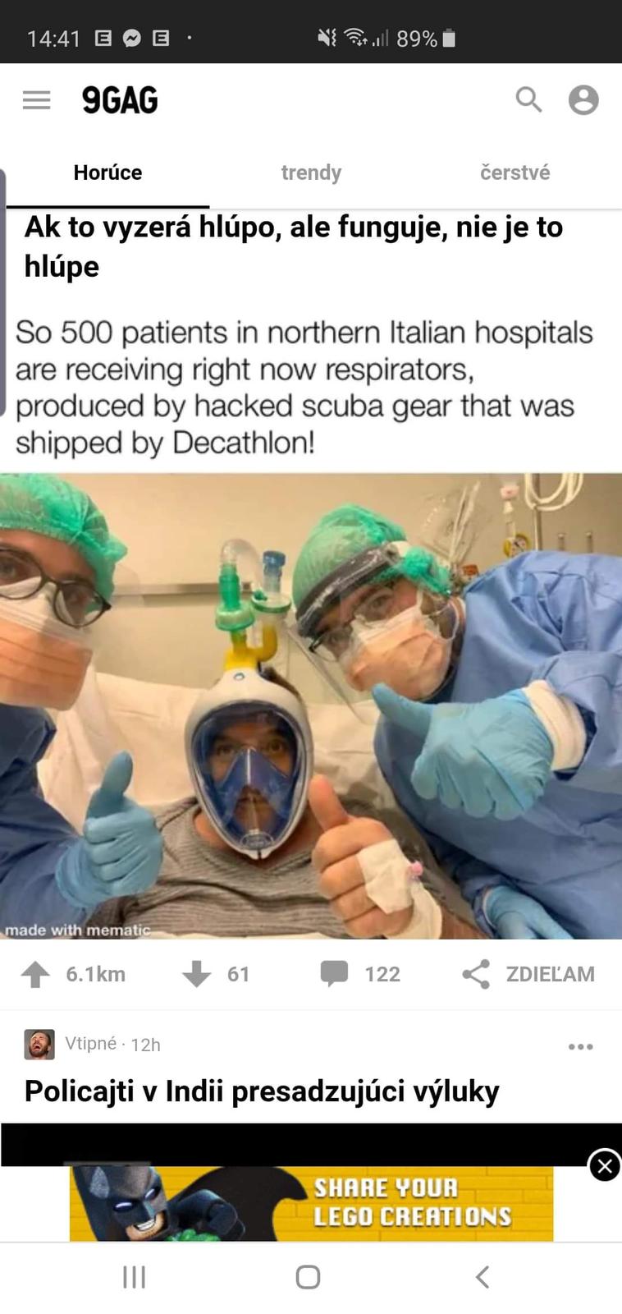This screenshot has width=622, height=1314.
Task: Close the LEGO ad banner
Action: click(605, 1165)
